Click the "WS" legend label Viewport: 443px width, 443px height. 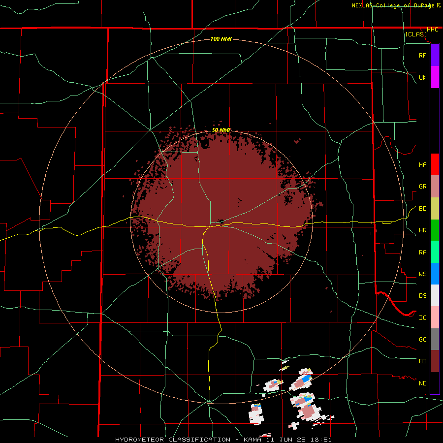tap(422, 274)
